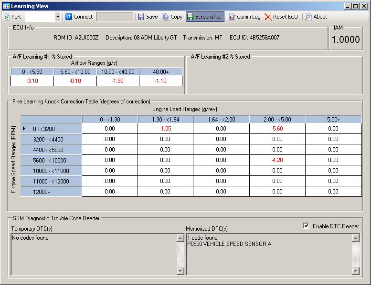The image size is (371, 285).
Task: Click the Temporary DTC list up scroll arrow
Action: pyautogui.click(x=180, y=238)
